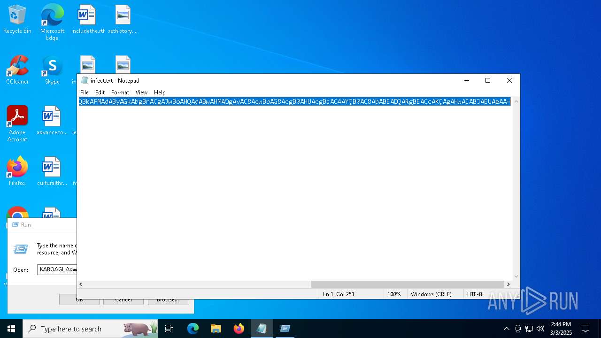
Task: Click 'UTF-8' encoding in status bar
Action: [x=475, y=294]
